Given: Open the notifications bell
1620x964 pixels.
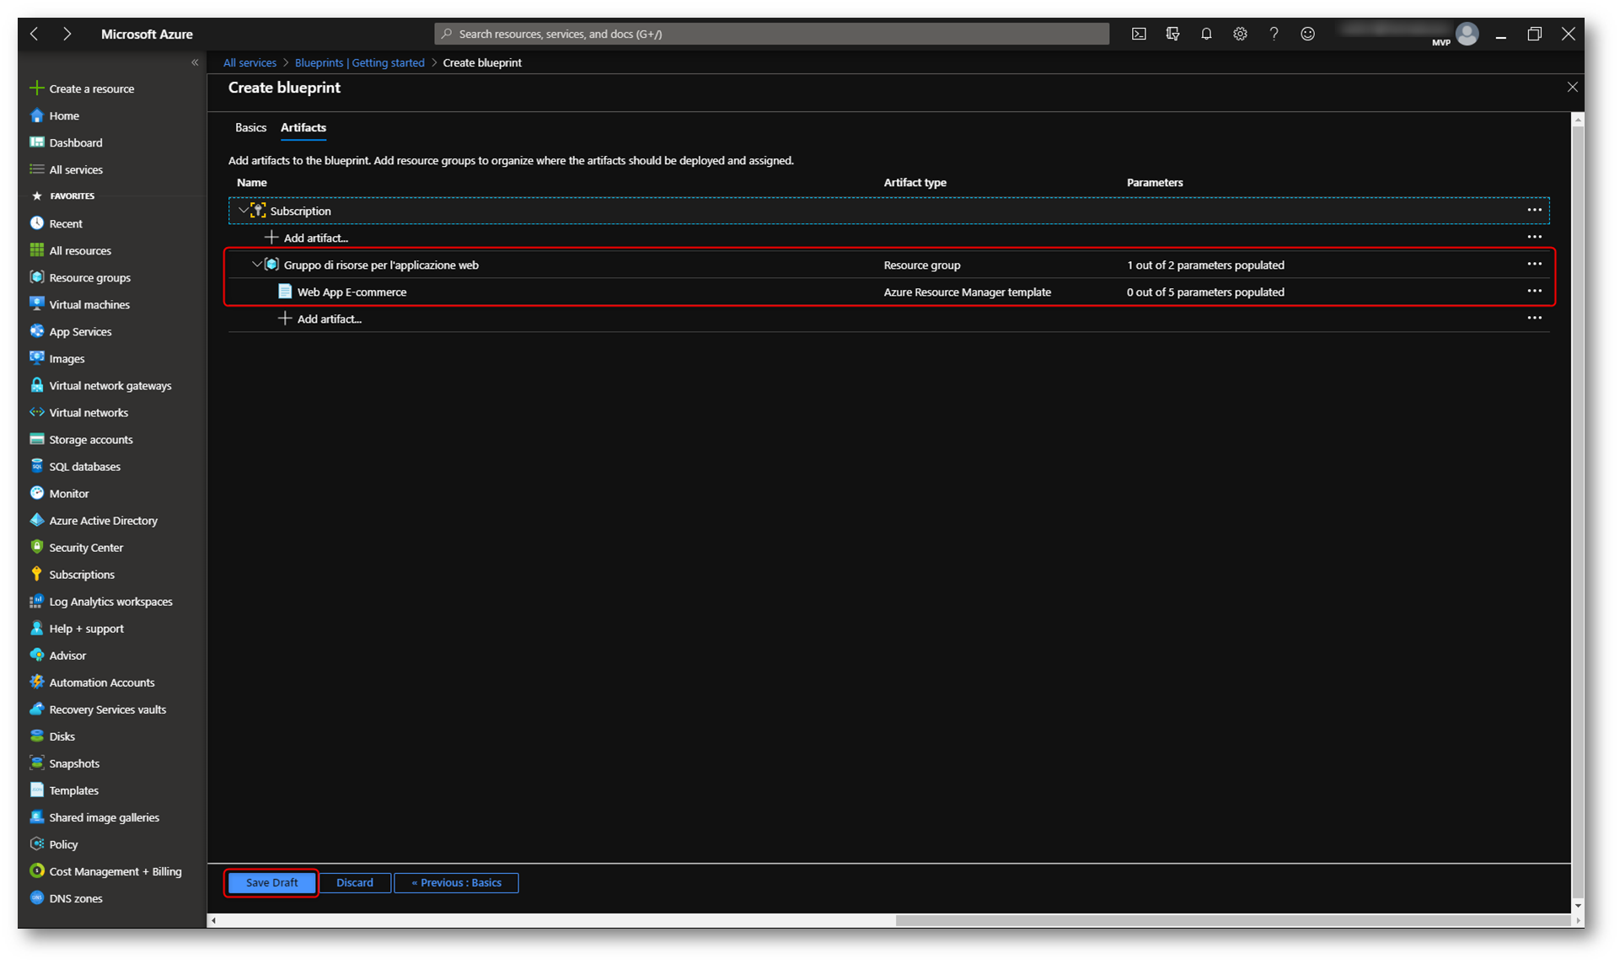Looking at the screenshot, I should (1206, 34).
